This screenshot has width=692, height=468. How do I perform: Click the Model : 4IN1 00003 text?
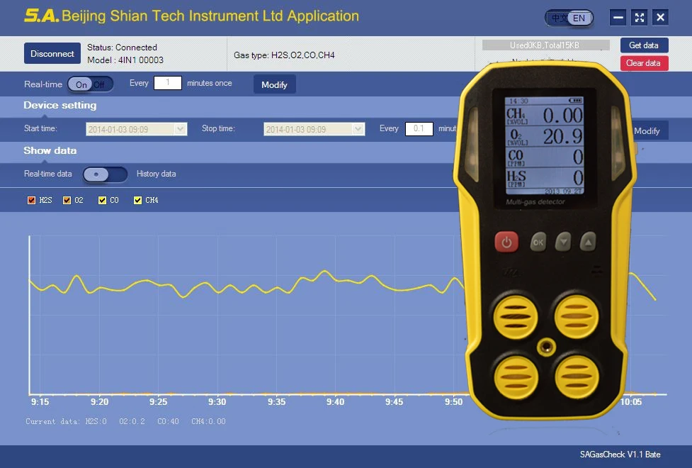tap(125, 60)
